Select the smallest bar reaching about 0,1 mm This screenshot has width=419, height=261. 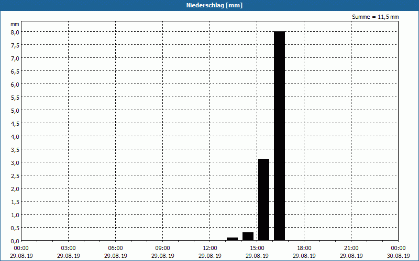point(232,239)
